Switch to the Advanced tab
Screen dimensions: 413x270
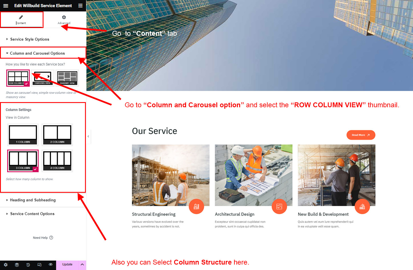pos(64,20)
